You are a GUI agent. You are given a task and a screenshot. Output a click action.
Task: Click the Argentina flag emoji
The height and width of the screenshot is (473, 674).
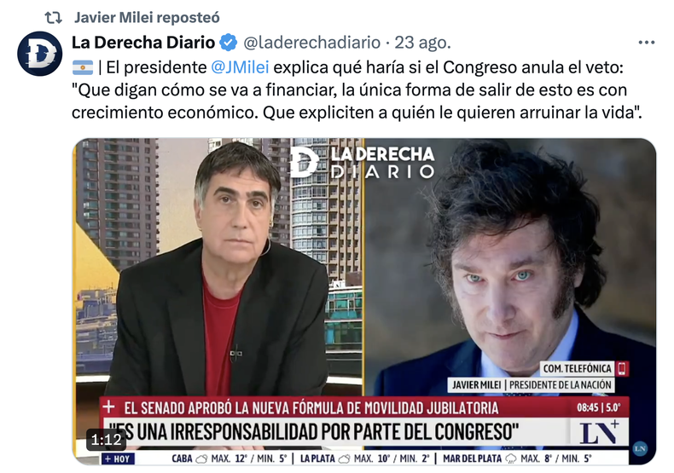pos(83,67)
